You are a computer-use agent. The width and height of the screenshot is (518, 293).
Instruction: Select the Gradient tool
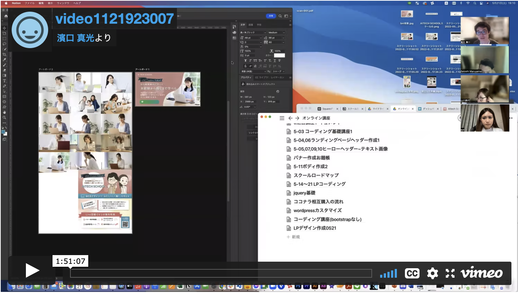click(4, 75)
